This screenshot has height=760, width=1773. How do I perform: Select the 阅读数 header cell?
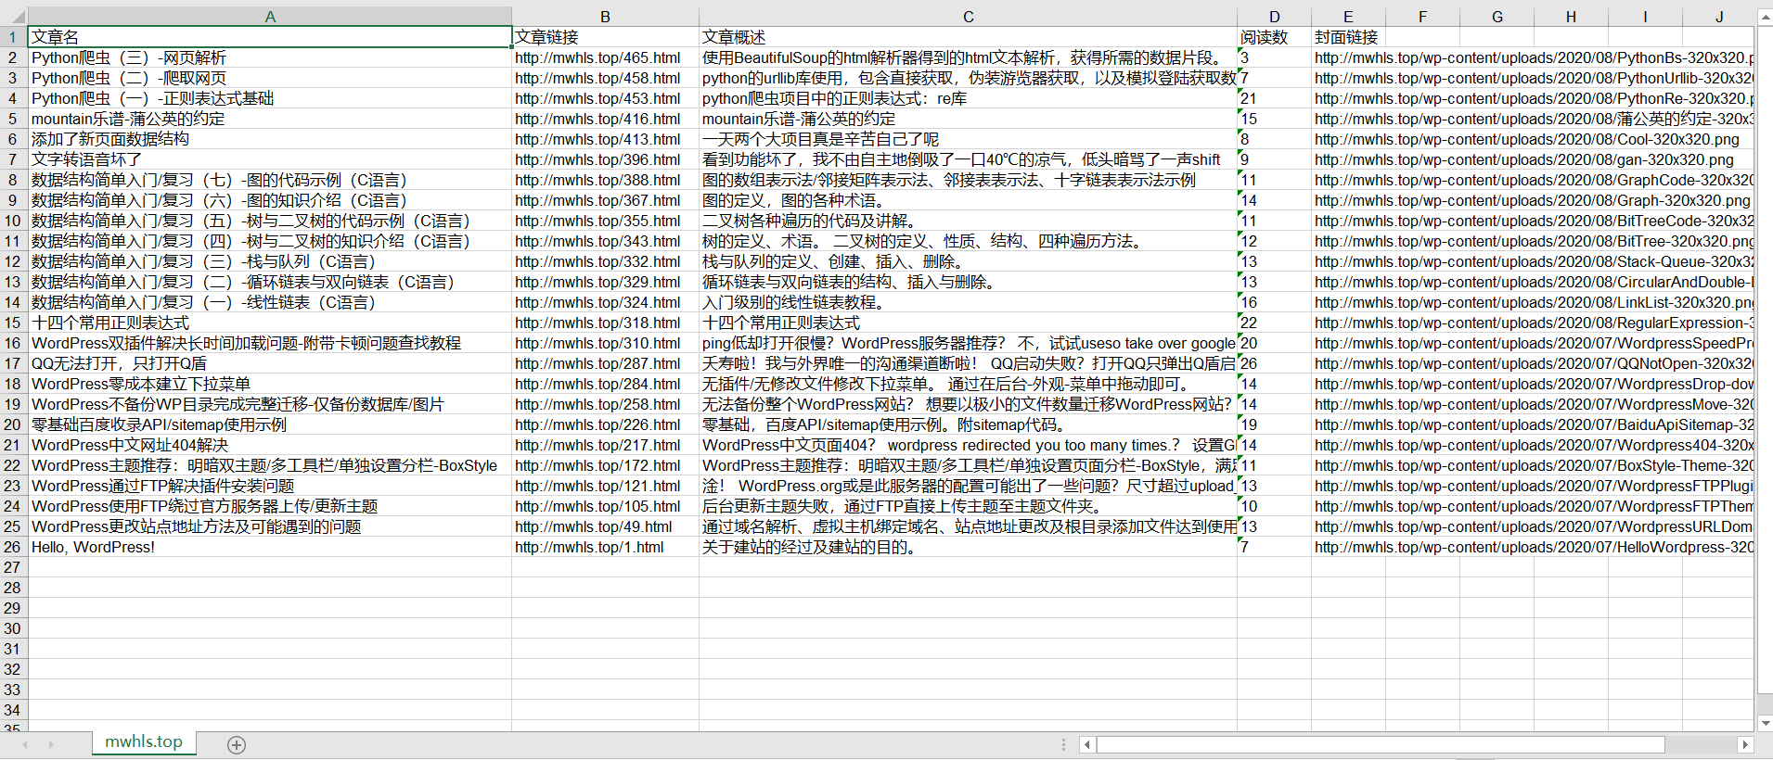[x=1274, y=37]
